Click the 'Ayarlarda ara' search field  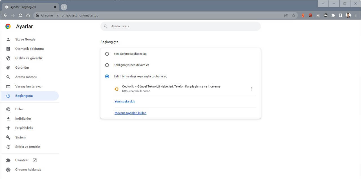[x=180, y=26]
